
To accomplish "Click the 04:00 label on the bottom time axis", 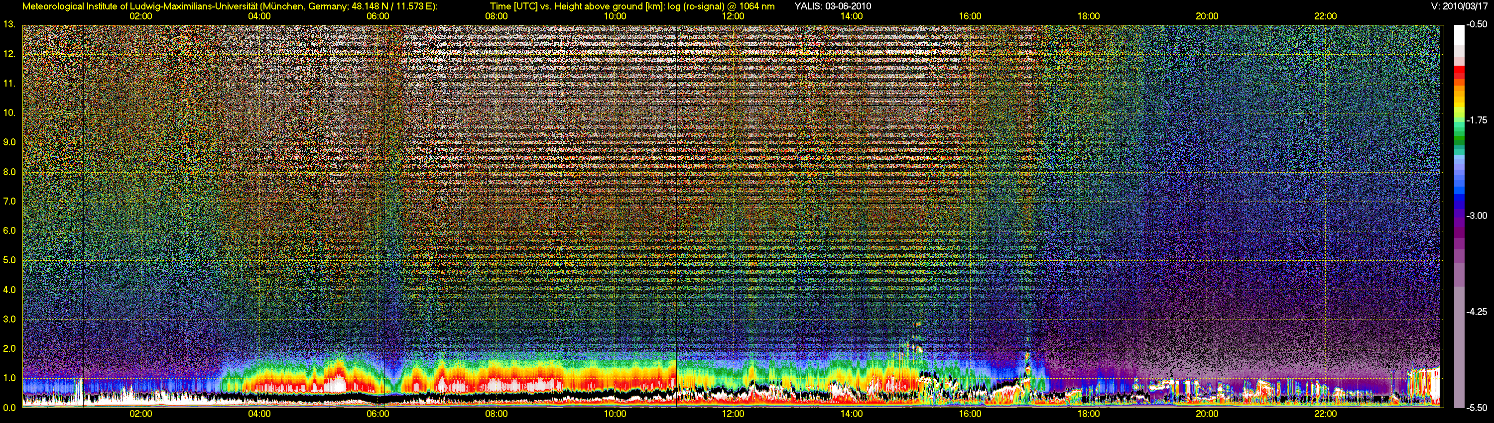I will 259,415.
